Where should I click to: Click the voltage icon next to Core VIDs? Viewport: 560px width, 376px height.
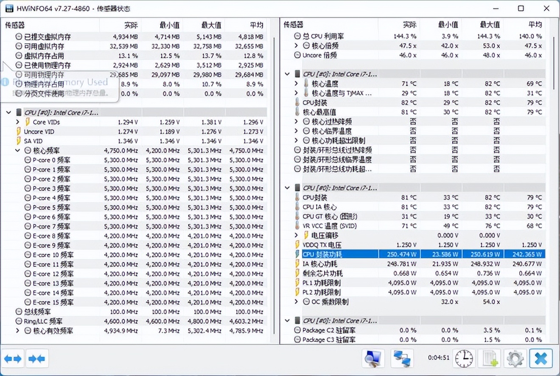click(x=26, y=122)
